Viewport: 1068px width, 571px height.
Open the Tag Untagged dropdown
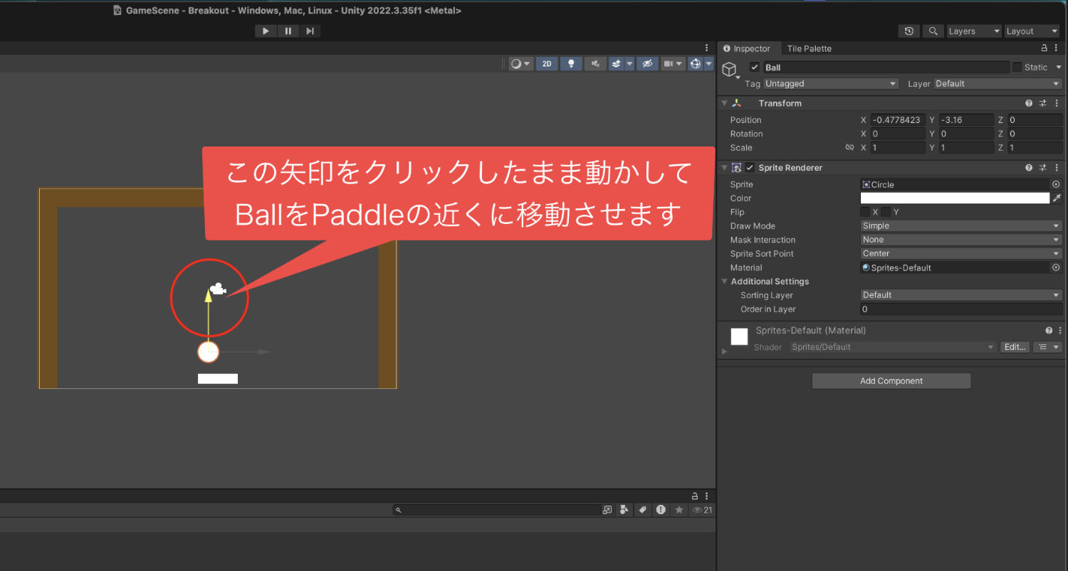click(831, 84)
